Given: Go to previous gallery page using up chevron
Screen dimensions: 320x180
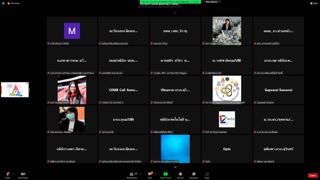Looking at the screenshot, I should 175,13.
